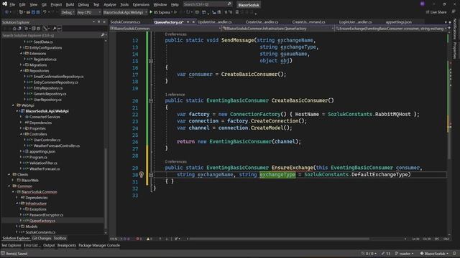Viewport: 460px width, 258px height.
Task: Open the Extensions menu
Action: click(x=141, y=4)
